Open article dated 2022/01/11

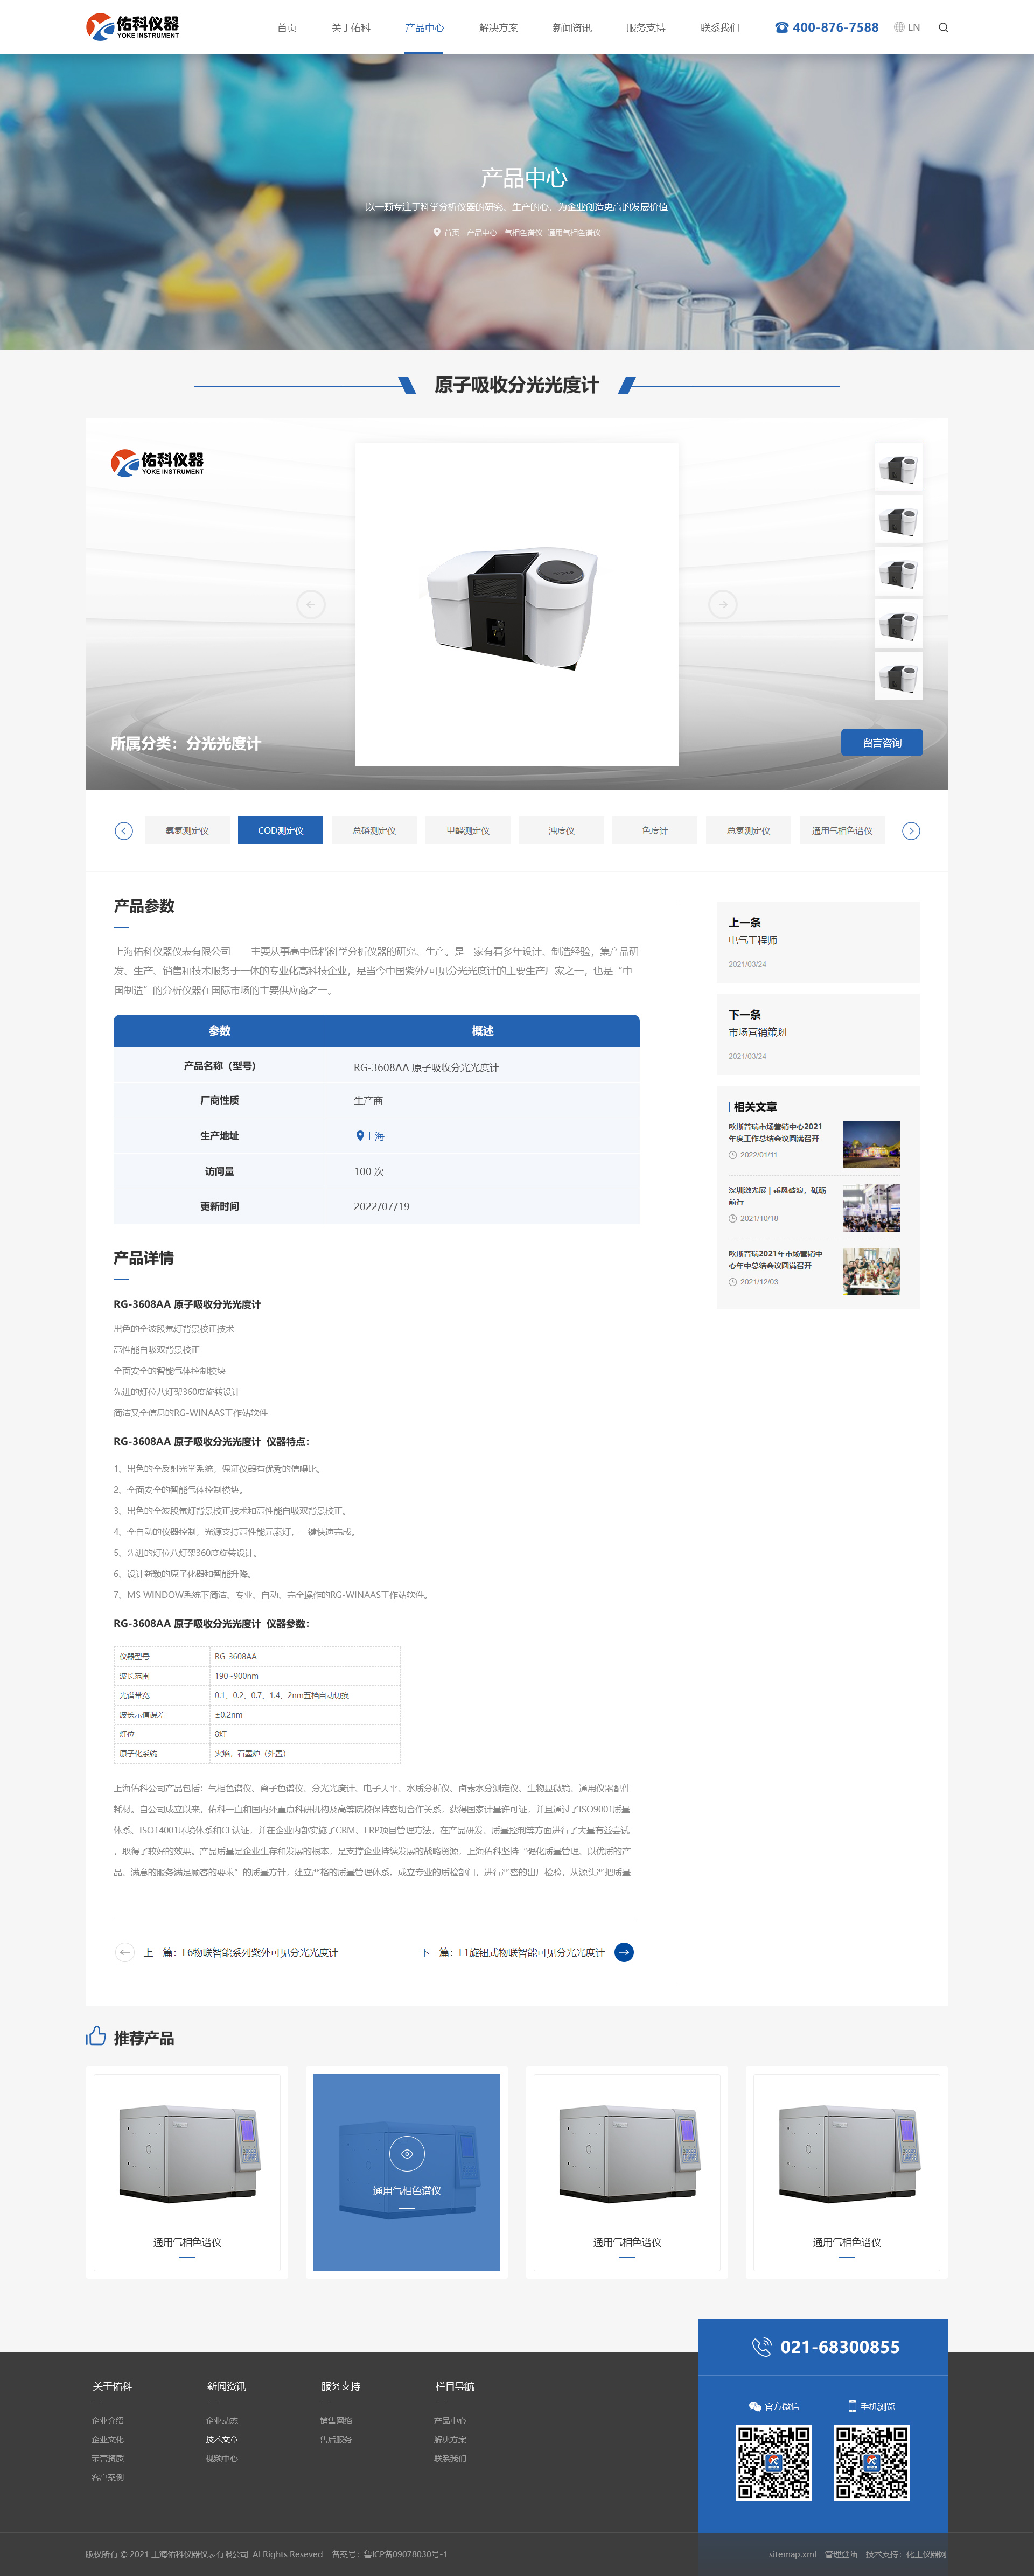point(814,1144)
